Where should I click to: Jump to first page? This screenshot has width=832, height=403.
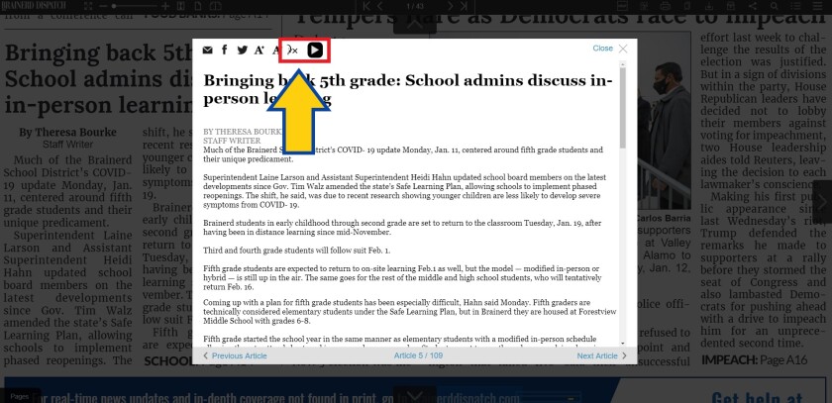pyautogui.click(x=366, y=6)
